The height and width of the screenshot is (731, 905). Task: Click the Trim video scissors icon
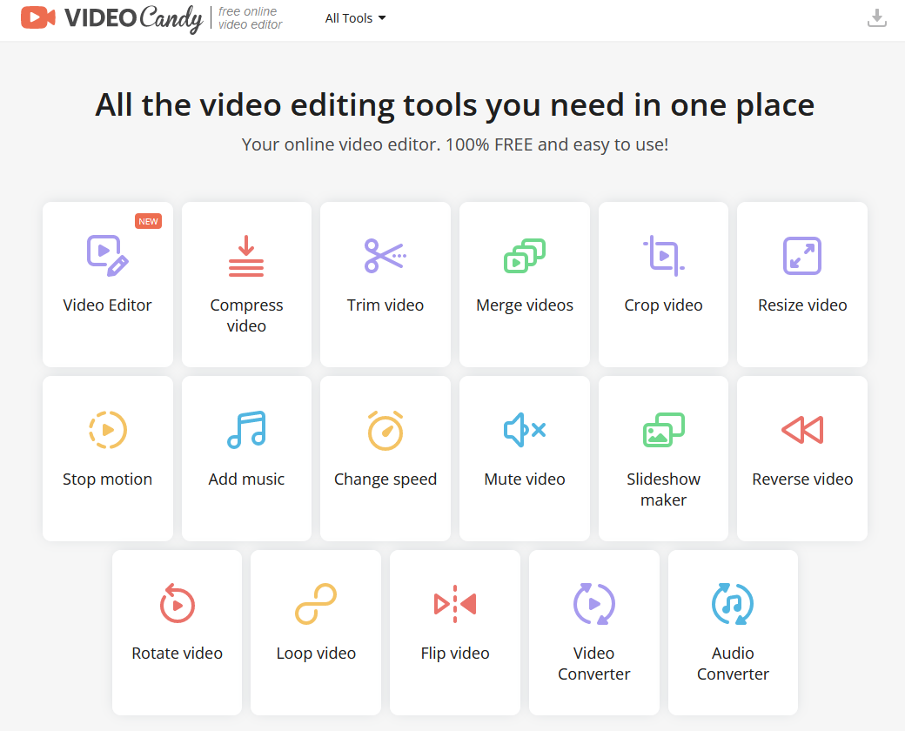click(385, 256)
